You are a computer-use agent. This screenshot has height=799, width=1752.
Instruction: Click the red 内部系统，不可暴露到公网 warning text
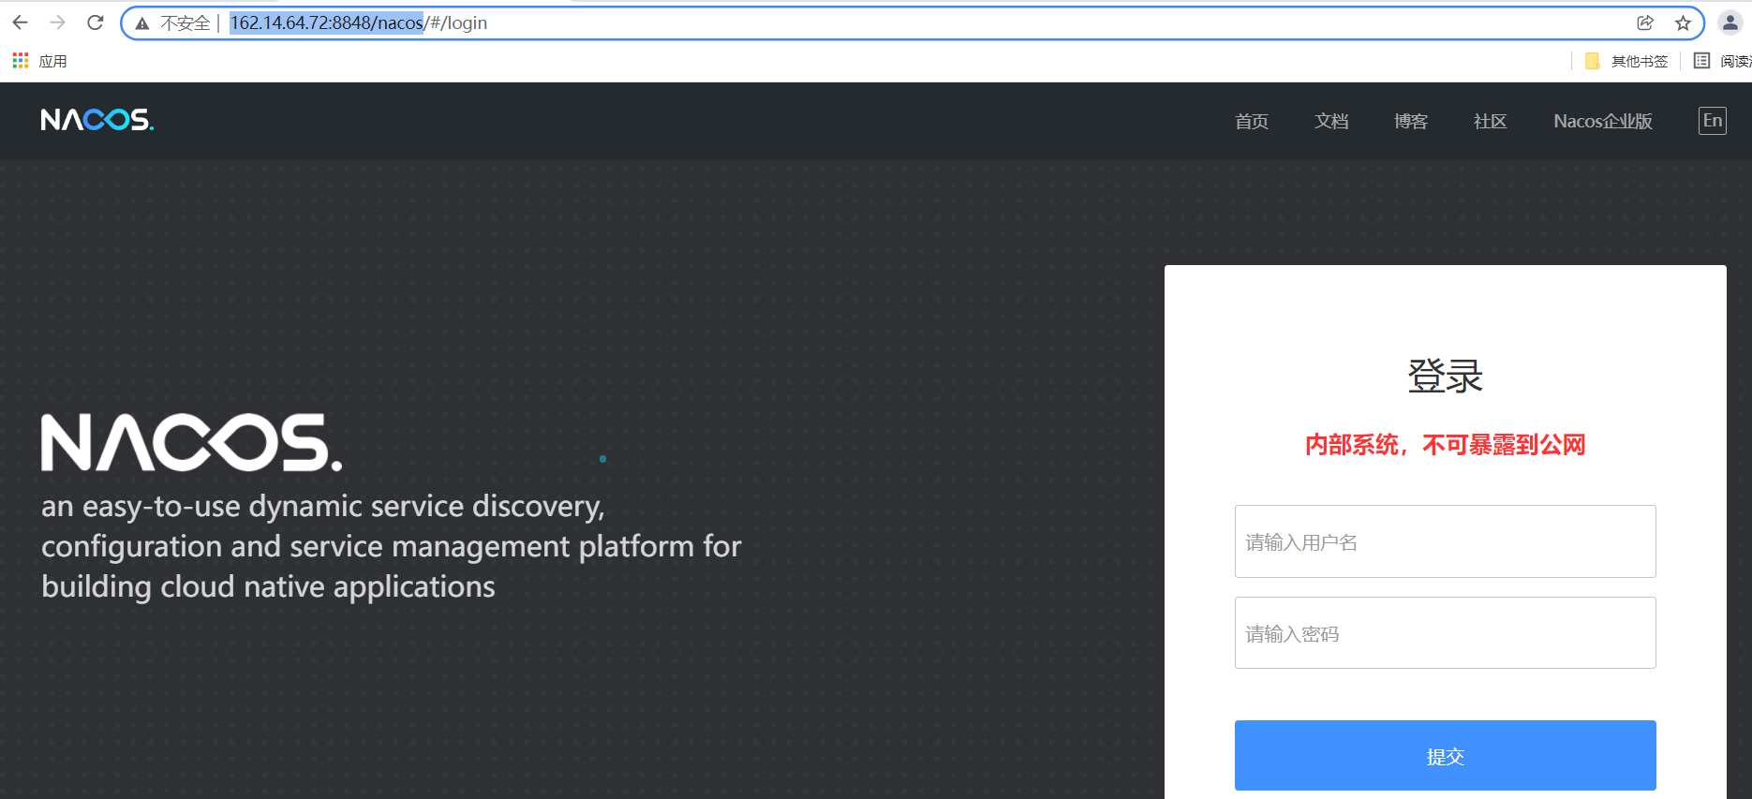pyautogui.click(x=1446, y=445)
